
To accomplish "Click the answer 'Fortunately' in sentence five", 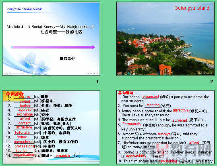I will point(132,124).
